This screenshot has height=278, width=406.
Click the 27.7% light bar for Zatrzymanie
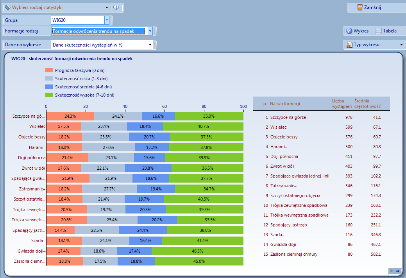[x=109, y=189]
